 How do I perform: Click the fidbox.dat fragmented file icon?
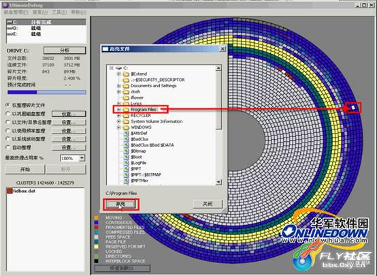(x=10, y=191)
